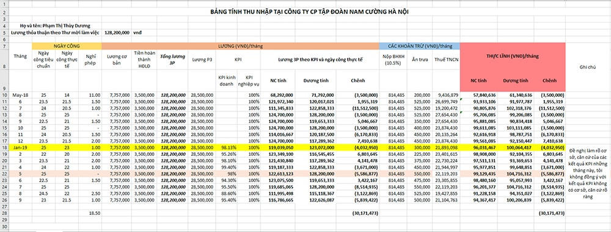Viewport: 611px width, 232px height.
Task: Click the KPI value 88.60%
Action: pos(227,194)
